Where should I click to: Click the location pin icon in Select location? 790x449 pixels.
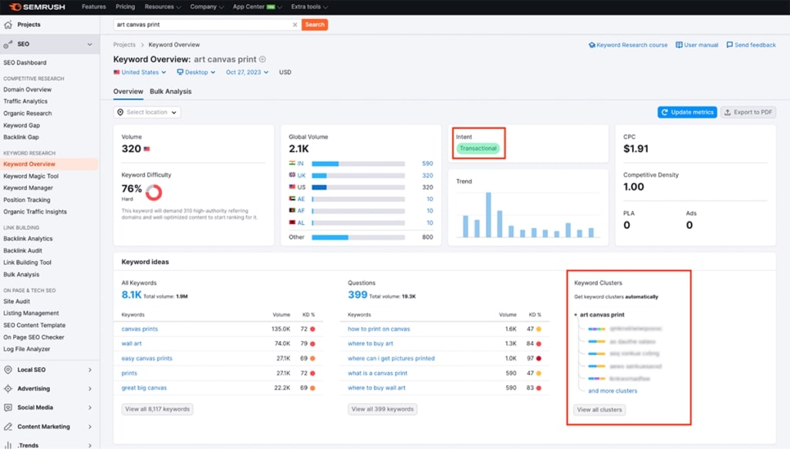[x=120, y=112]
